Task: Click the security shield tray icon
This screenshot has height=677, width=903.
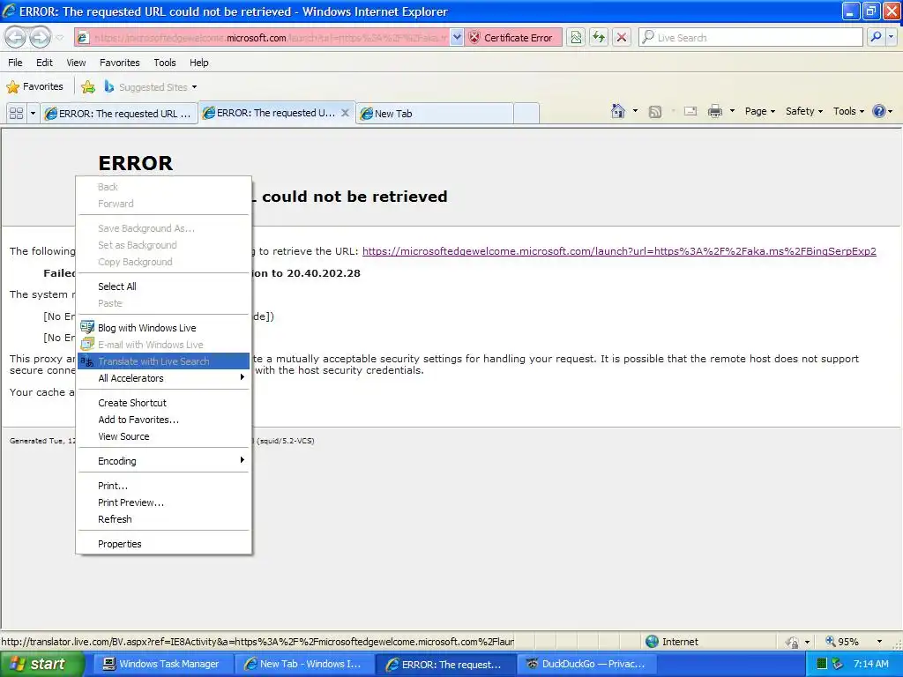Action: pyautogui.click(x=838, y=664)
